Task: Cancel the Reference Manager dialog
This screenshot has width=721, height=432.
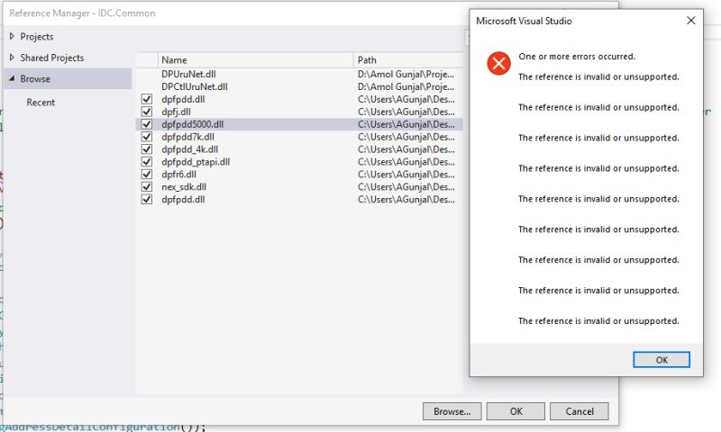Action: (x=580, y=411)
